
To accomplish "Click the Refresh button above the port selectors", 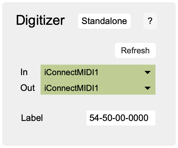I will tap(135, 50).
